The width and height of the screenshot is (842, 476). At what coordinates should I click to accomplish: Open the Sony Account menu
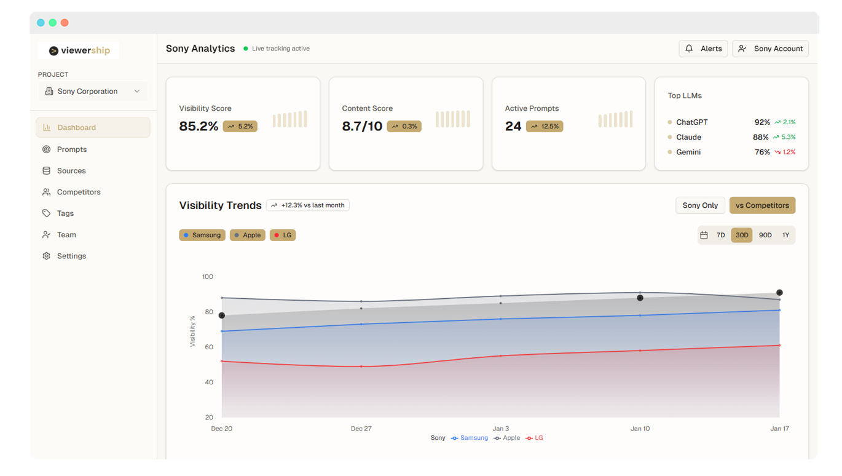(x=770, y=49)
